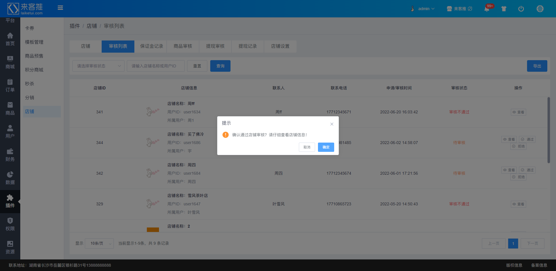This screenshot has width=556, height=271.
Task: Click store 周四 avatar thumbnail
Action: (x=153, y=173)
